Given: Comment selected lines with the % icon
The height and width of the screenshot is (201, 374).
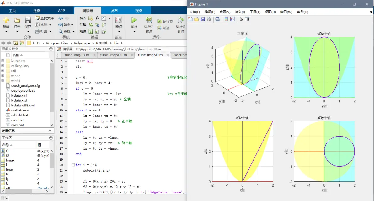Looking at the screenshot, I should pyautogui.click(x=91, y=25).
